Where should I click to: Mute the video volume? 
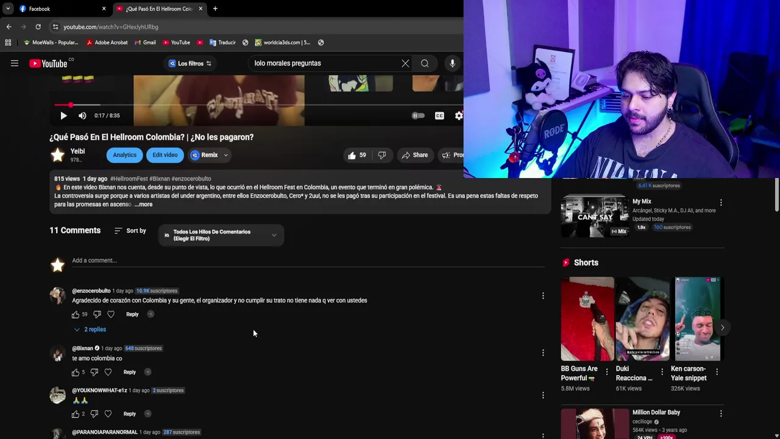tap(82, 116)
